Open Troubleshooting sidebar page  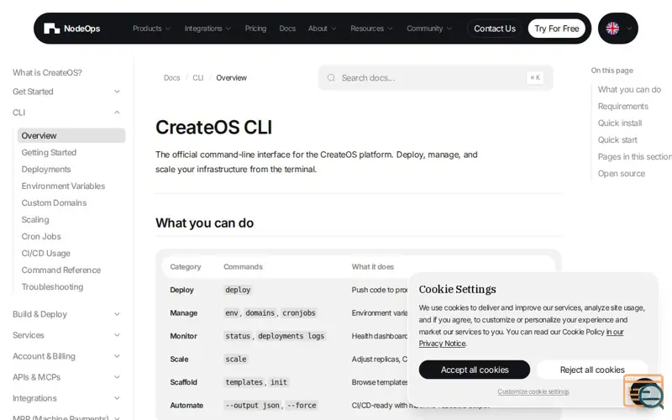(52, 286)
